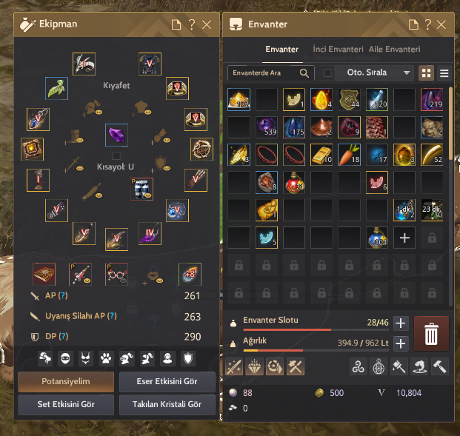Toggle the small checkbox above Kısayol: U

[x=116, y=155]
